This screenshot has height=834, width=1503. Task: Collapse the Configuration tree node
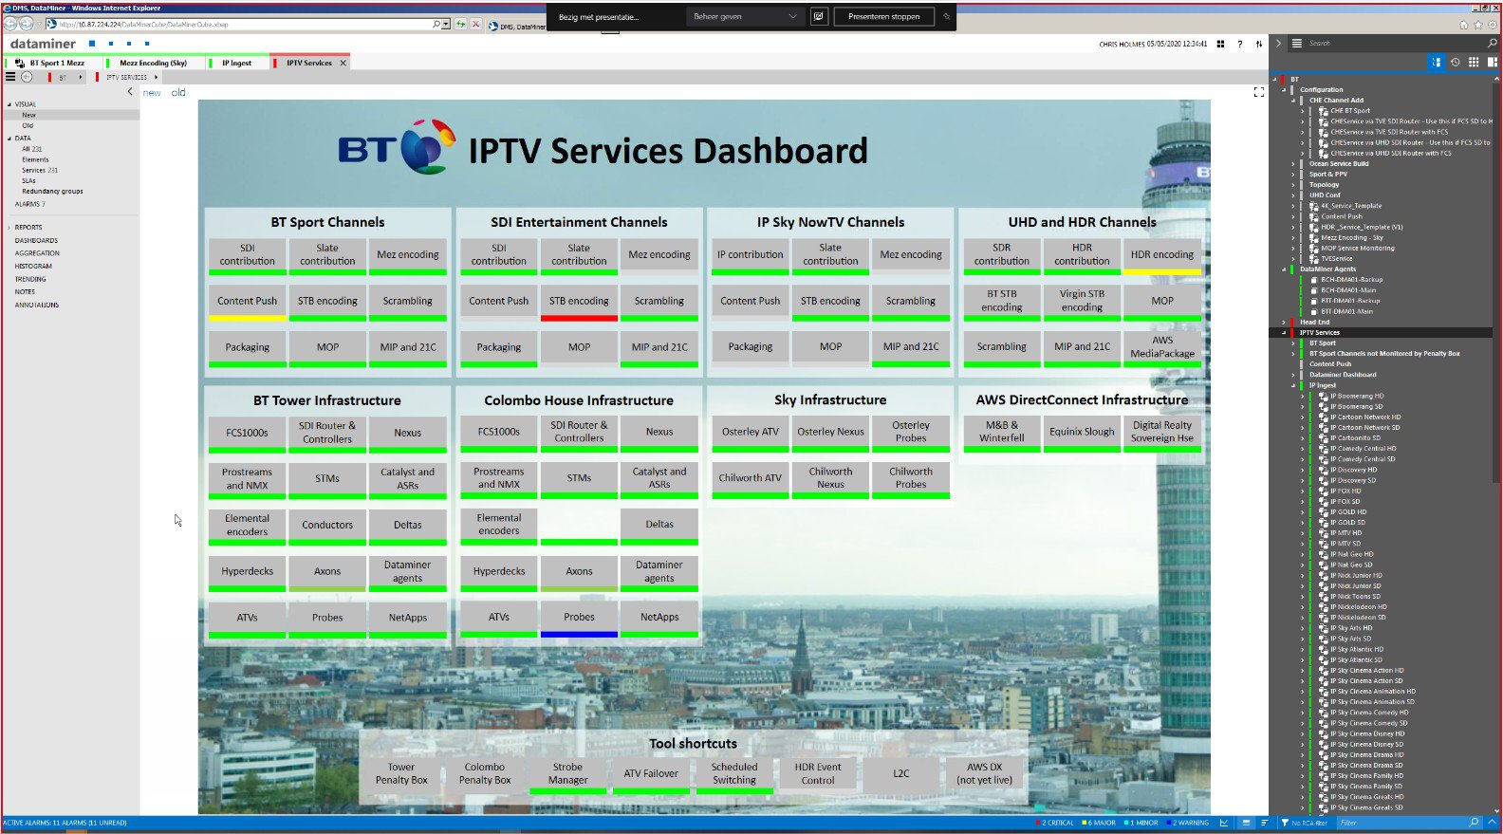click(x=1284, y=90)
